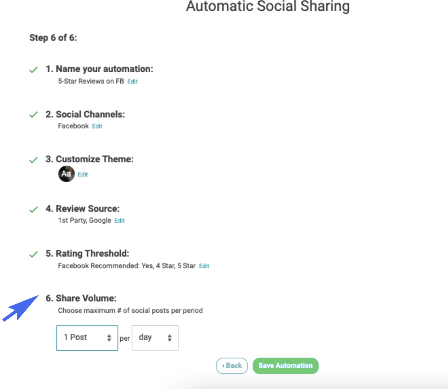Go back with the Back button
Screen dimensions: 448x389
232,366
